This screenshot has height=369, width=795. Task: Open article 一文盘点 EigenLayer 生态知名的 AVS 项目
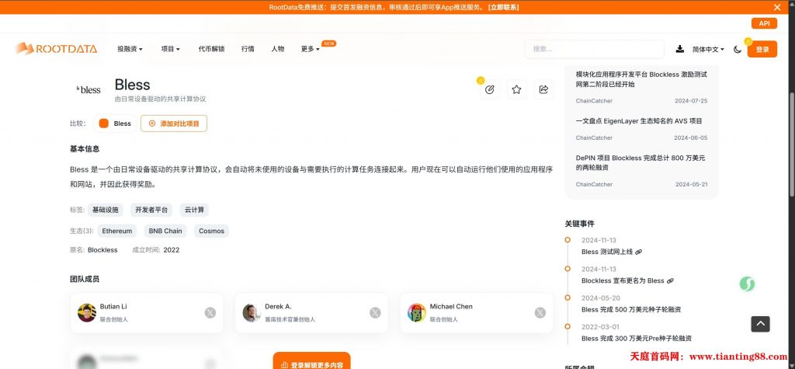[639, 121]
